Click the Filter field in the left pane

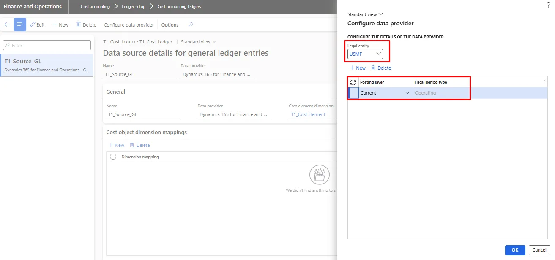(x=47, y=45)
